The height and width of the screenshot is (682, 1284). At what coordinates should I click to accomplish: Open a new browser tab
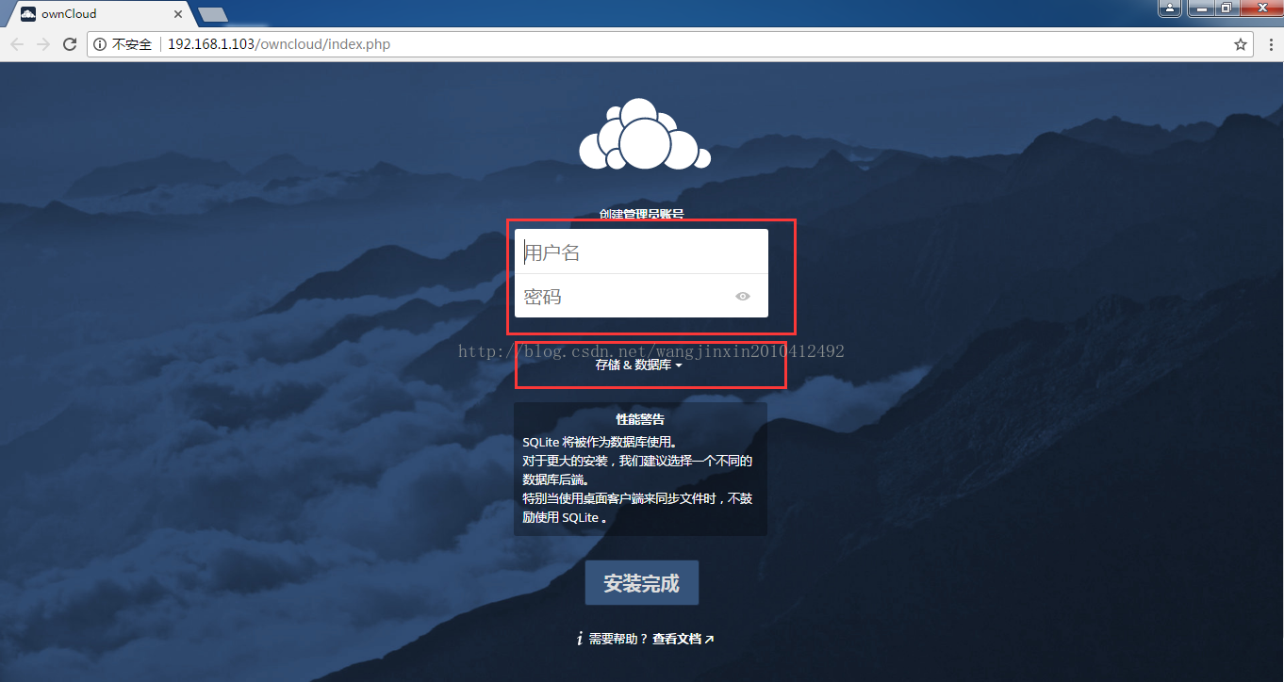(x=213, y=14)
